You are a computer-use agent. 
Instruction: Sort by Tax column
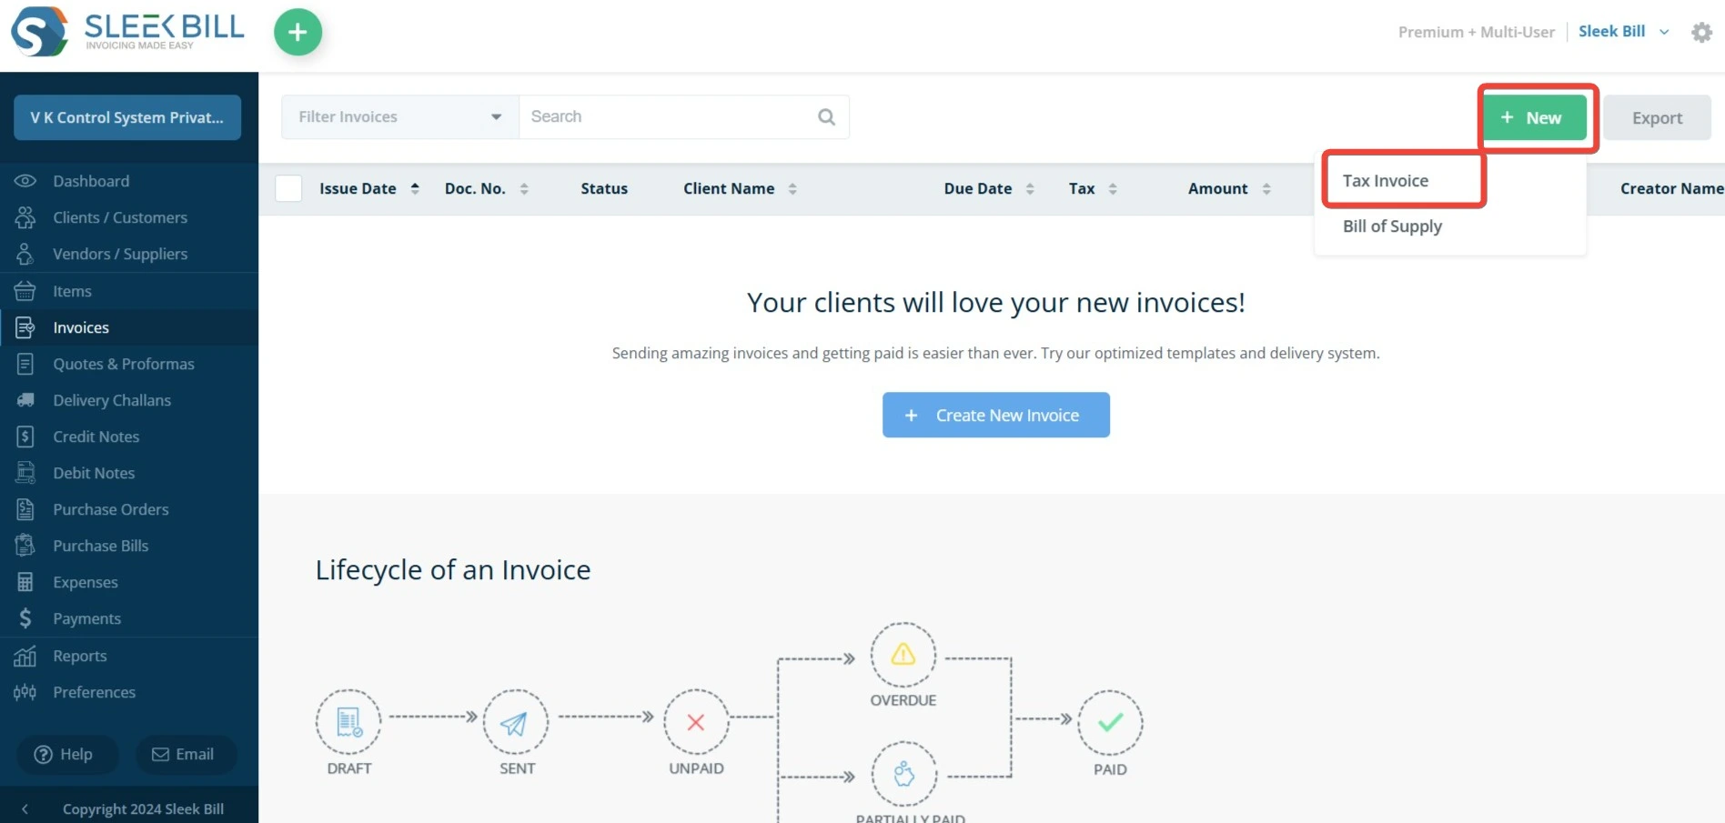tap(1093, 188)
